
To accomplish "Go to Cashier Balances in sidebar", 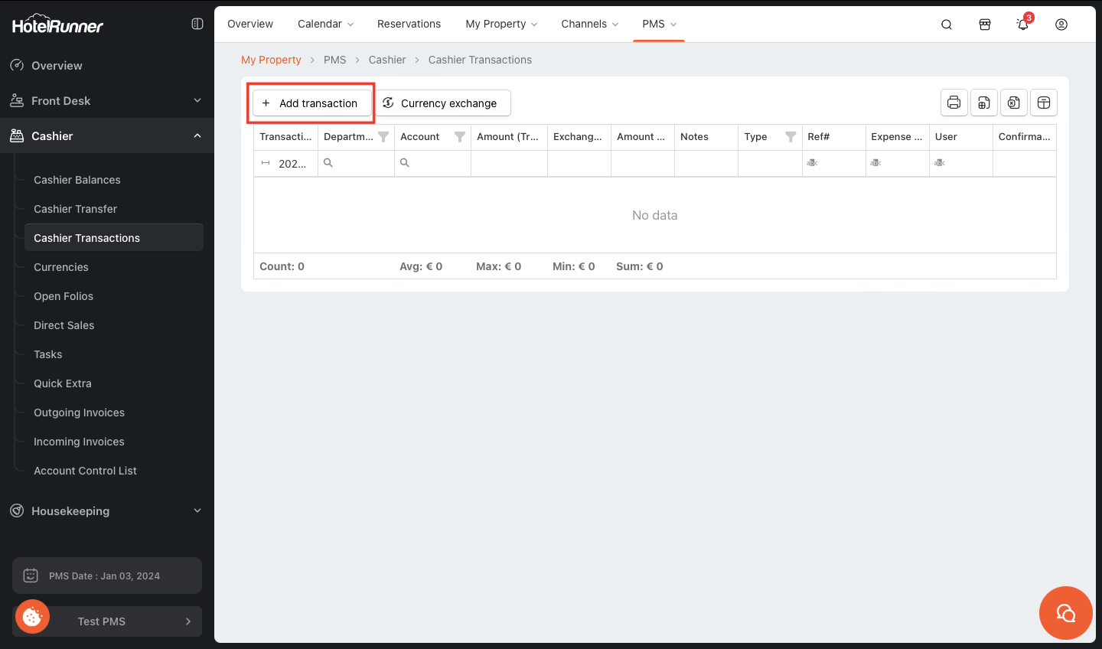I will pyautogui.click(x=77, y=180).
